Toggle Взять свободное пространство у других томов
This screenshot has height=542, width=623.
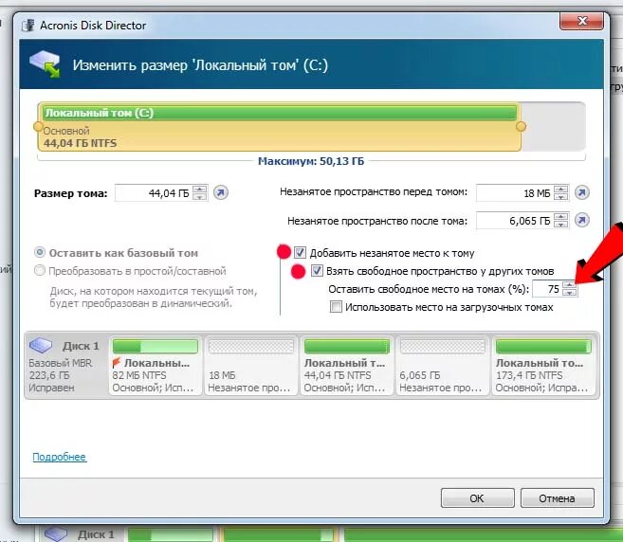[317, 270]
